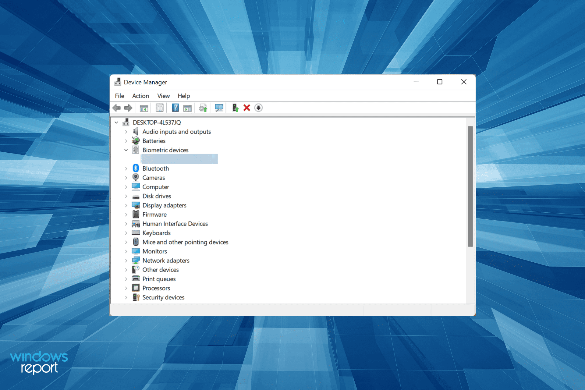Click the Help toolbar icon
Viewport: 585px width, 390px height.
176,108
